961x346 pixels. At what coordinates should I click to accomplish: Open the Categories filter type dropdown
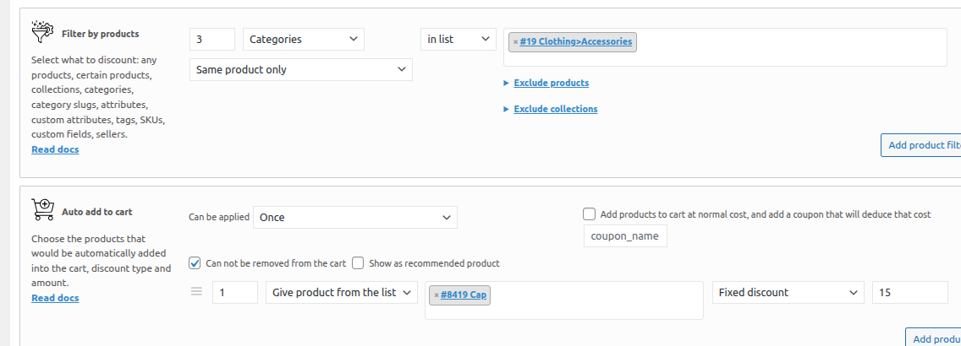[x=303, y=39]
